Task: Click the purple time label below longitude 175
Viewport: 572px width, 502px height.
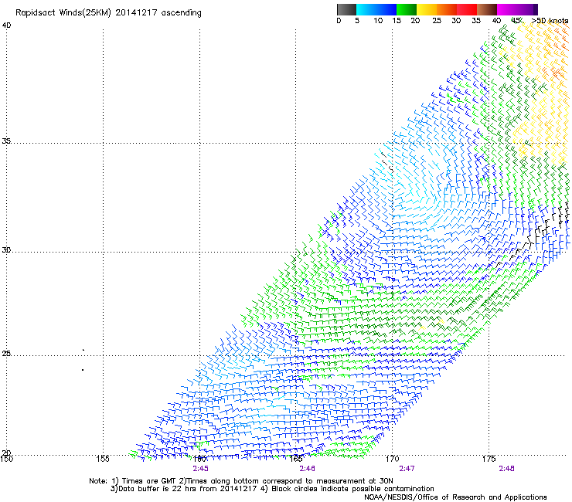Action: click(507, 469)
